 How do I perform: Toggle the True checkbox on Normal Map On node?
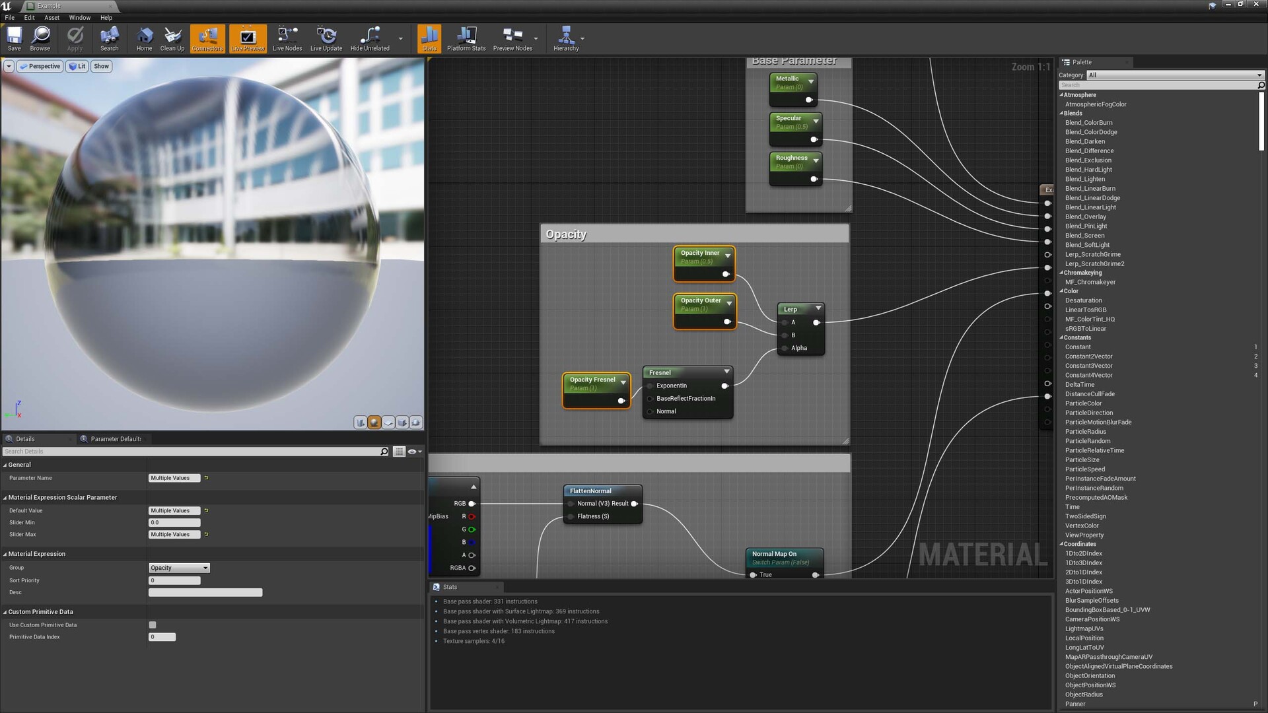coord(753,574)
